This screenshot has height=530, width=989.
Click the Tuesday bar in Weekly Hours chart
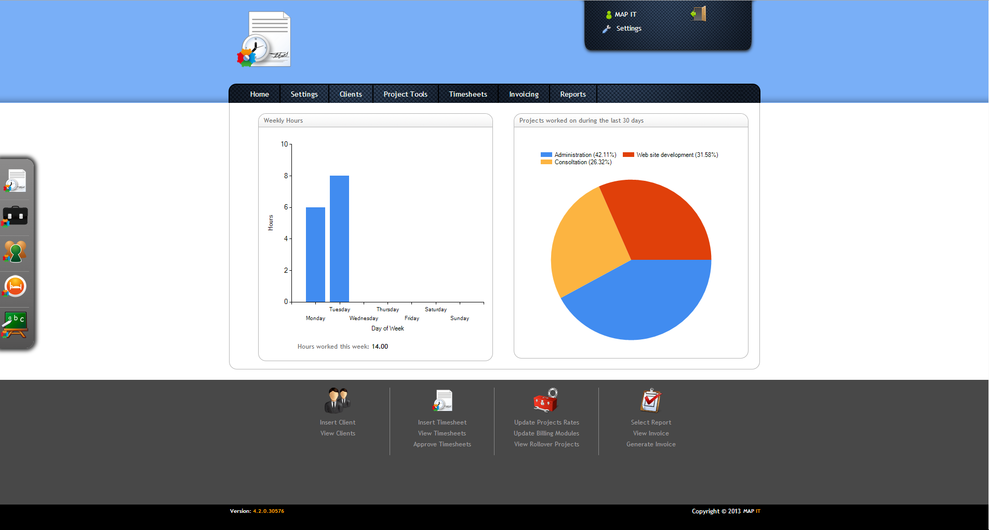coord(339,239)
